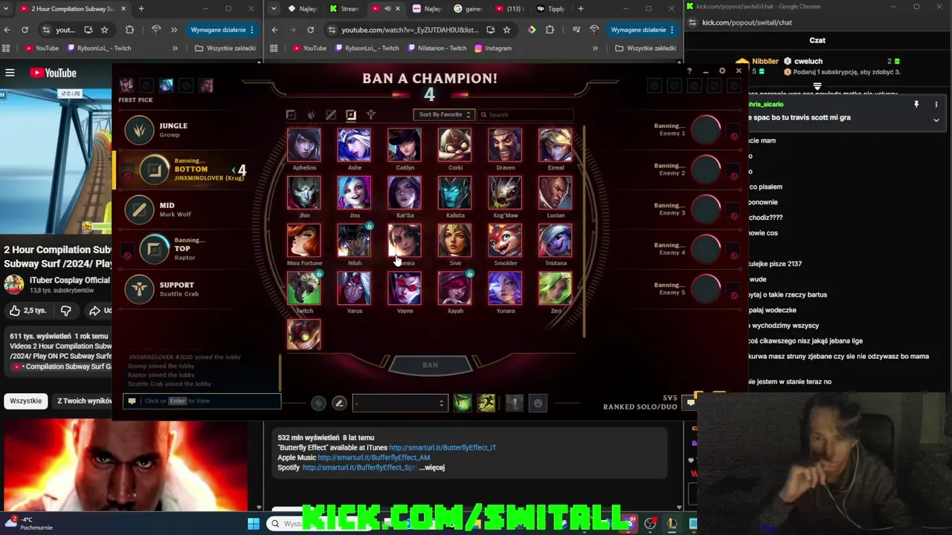Open Instagram bookmark
The height and width of the screenshot is (535, 952).
coord(492,48)
